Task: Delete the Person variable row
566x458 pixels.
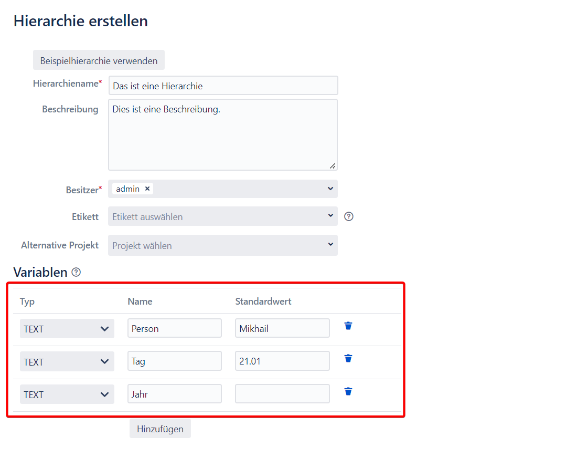Action: 348,326
